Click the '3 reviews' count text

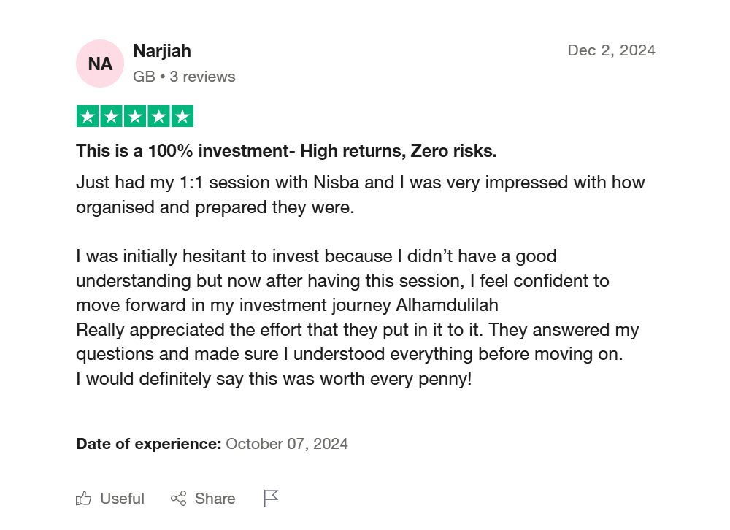[x=202, y=77]
